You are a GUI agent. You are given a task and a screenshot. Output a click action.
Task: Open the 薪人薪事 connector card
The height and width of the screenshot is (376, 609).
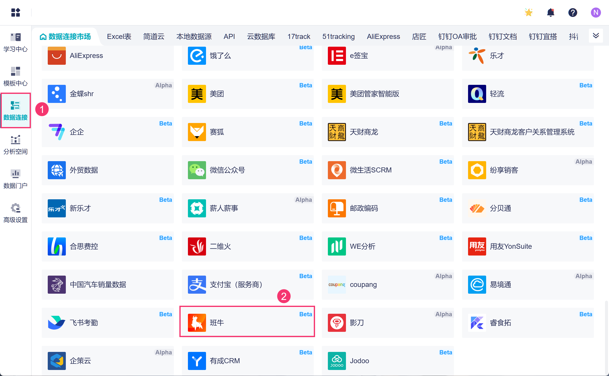(248, 208)
